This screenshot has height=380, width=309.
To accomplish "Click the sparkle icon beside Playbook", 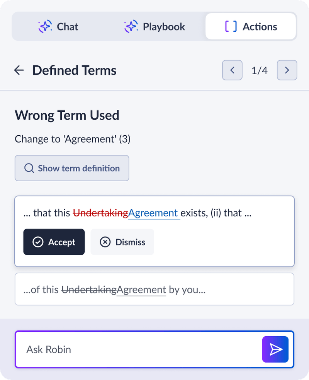I will 131,27.
